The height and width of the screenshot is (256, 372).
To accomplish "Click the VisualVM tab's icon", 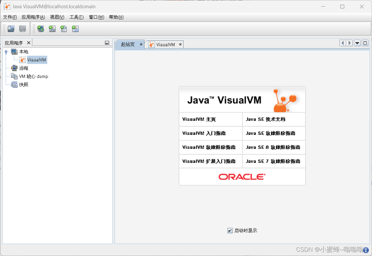I will coord(151,44).
